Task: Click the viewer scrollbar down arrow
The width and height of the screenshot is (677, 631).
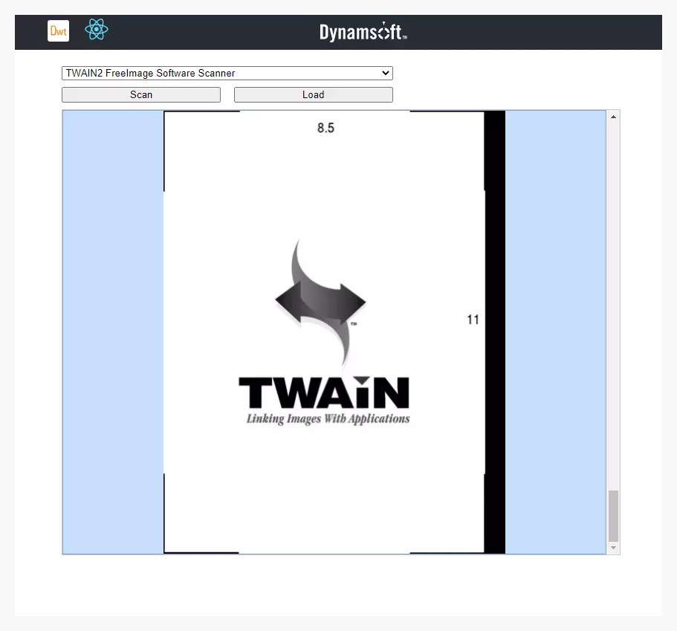Action: [x=613, y=548]
